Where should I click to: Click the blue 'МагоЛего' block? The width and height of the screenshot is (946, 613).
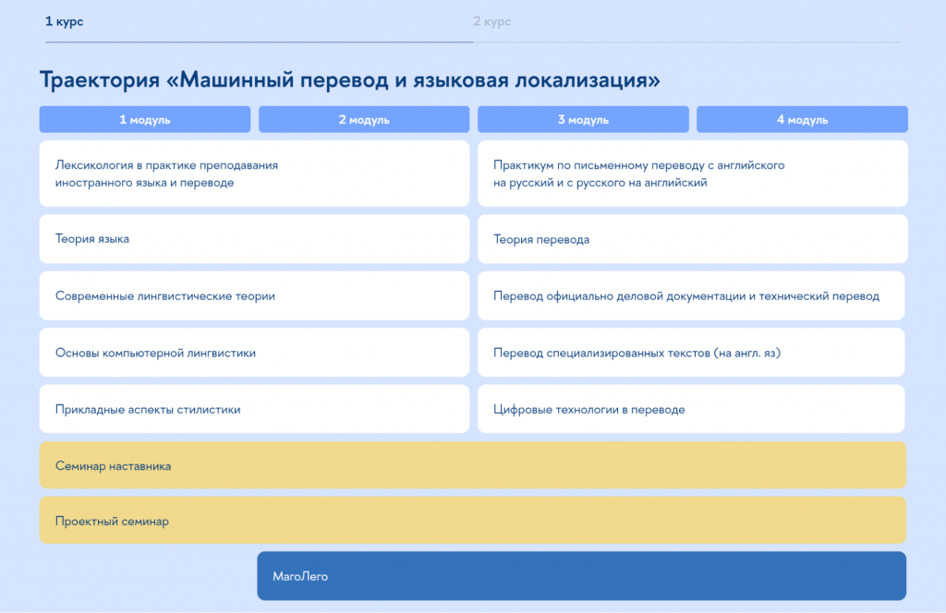[582, 576]
